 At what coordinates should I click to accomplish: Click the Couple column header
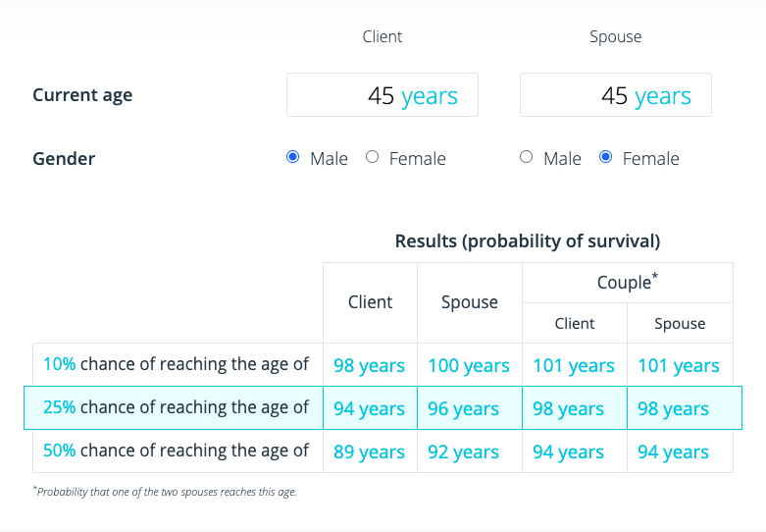[x=627, y=283]
